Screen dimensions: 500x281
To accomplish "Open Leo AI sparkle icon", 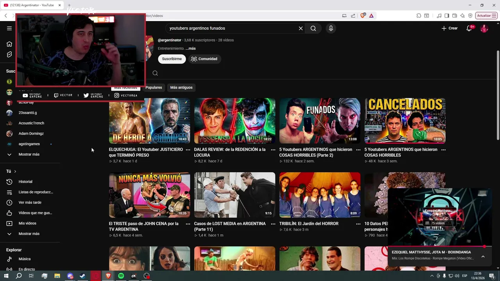I will [462, 16].
